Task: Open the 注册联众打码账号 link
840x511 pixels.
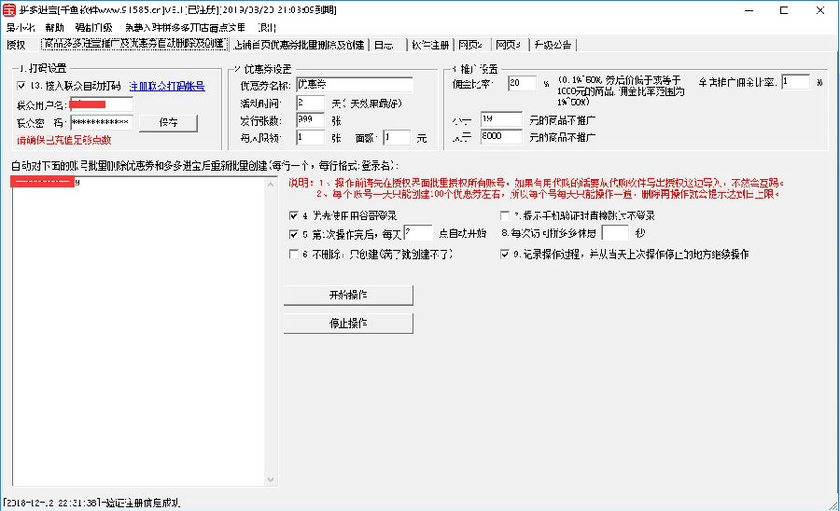Action: coord(167,86)
